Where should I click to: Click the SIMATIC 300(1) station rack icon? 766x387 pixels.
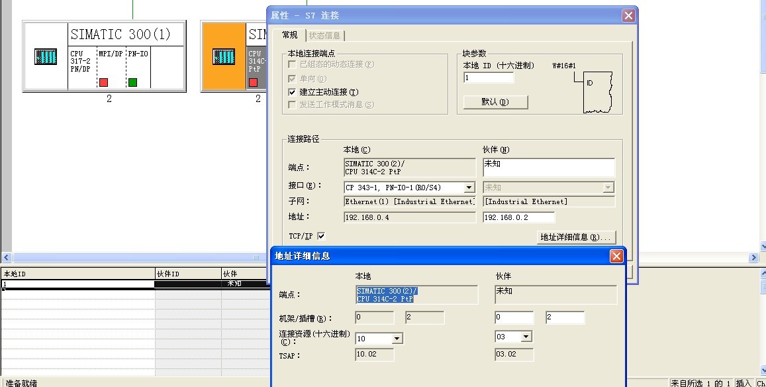(x=46, y=57)
